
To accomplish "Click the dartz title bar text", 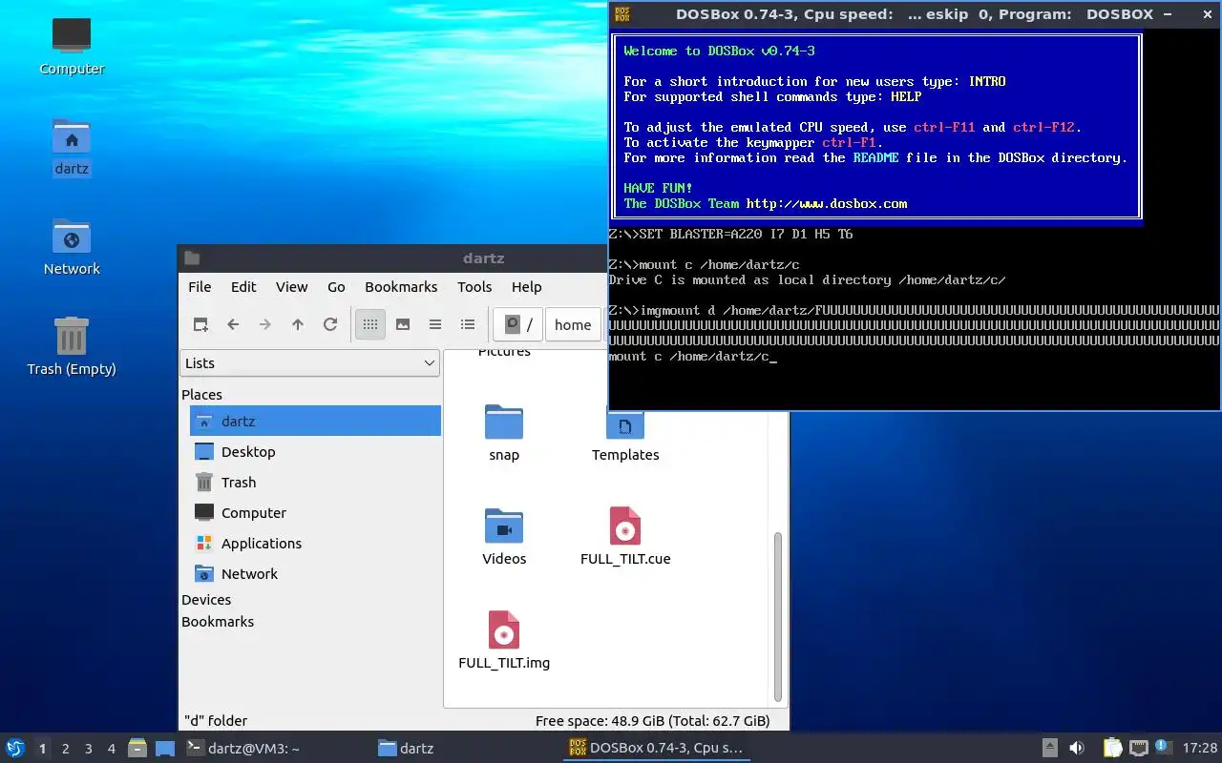I will [x=483, y=258].
